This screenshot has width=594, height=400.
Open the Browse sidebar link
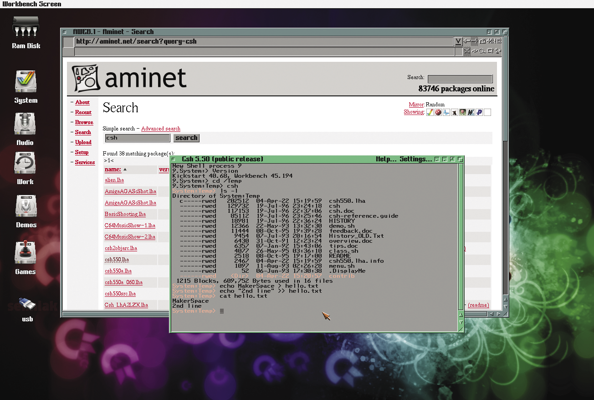(x=84, y=122)
